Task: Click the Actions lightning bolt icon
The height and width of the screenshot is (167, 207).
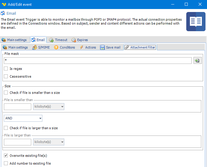Action: click(82, 47)
